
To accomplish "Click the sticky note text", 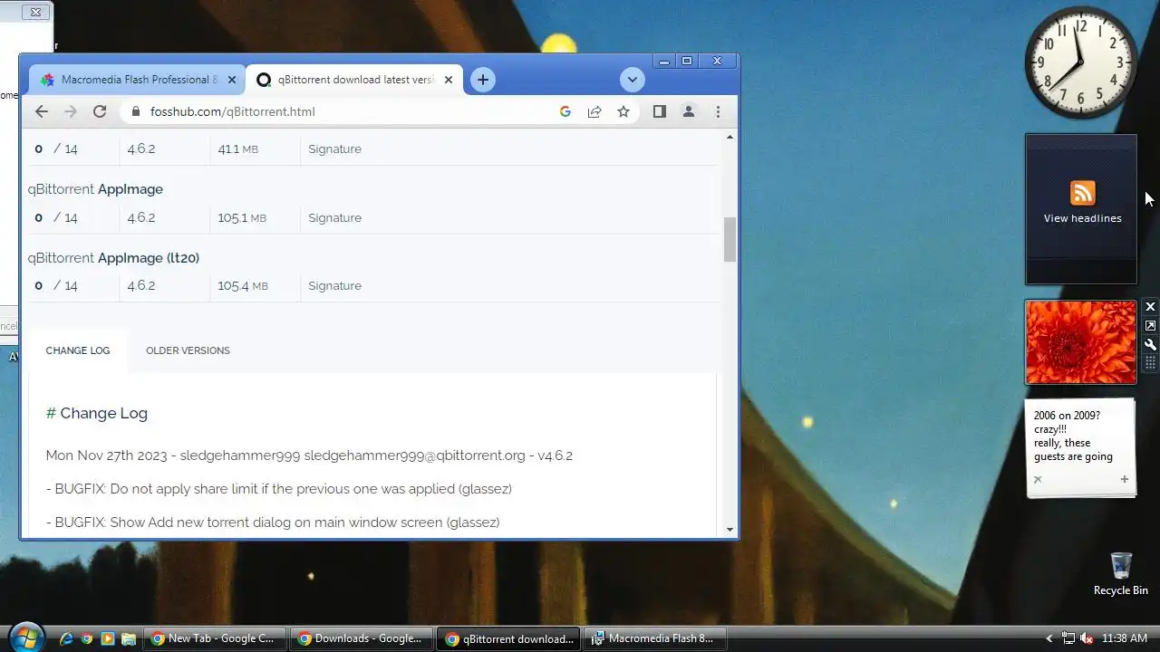I will pos(1074,436).
